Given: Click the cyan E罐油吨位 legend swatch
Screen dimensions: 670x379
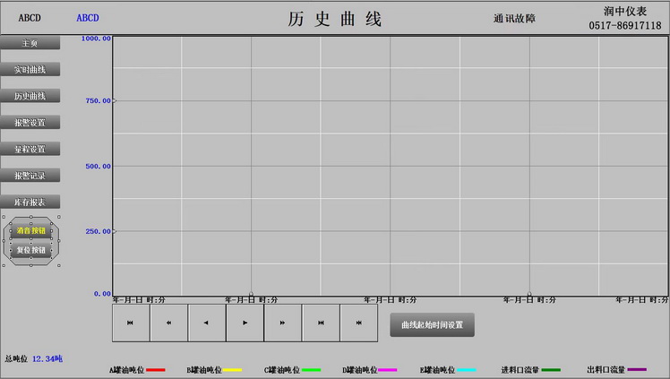Looking at the screenshot, I should (x=466, y=369).
